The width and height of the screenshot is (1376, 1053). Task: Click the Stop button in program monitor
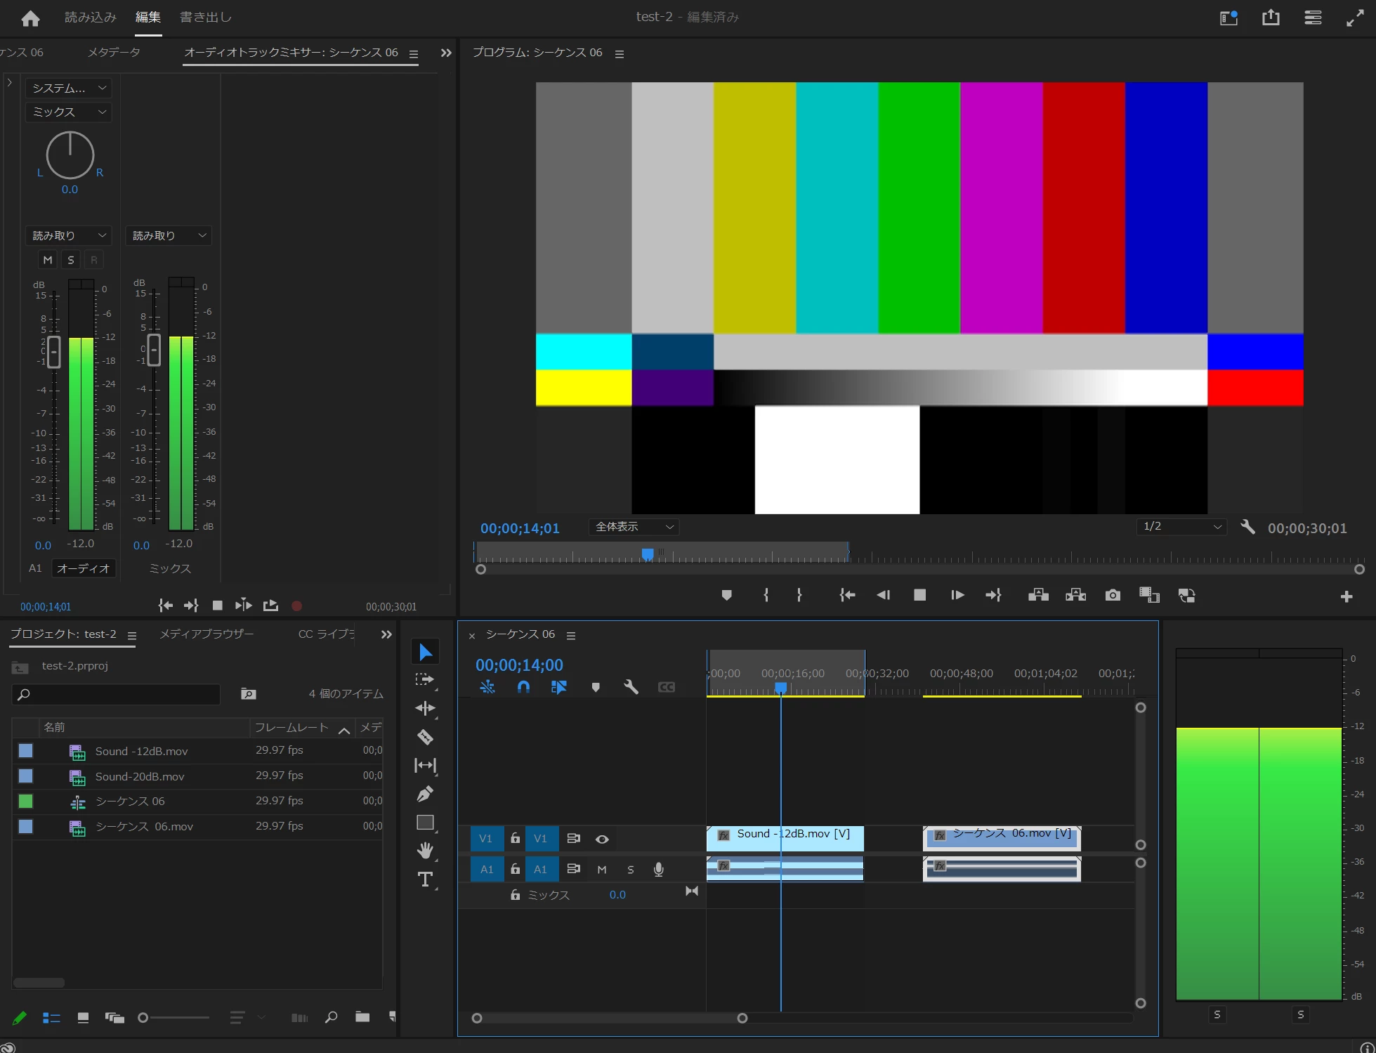point(919,595)
